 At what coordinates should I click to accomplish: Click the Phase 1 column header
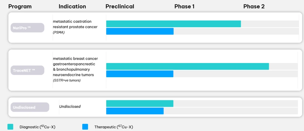(184, 6)
